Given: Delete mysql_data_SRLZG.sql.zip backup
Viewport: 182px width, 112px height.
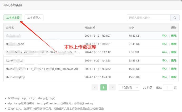Looking at the screenshot, I should tap(174, 69).
